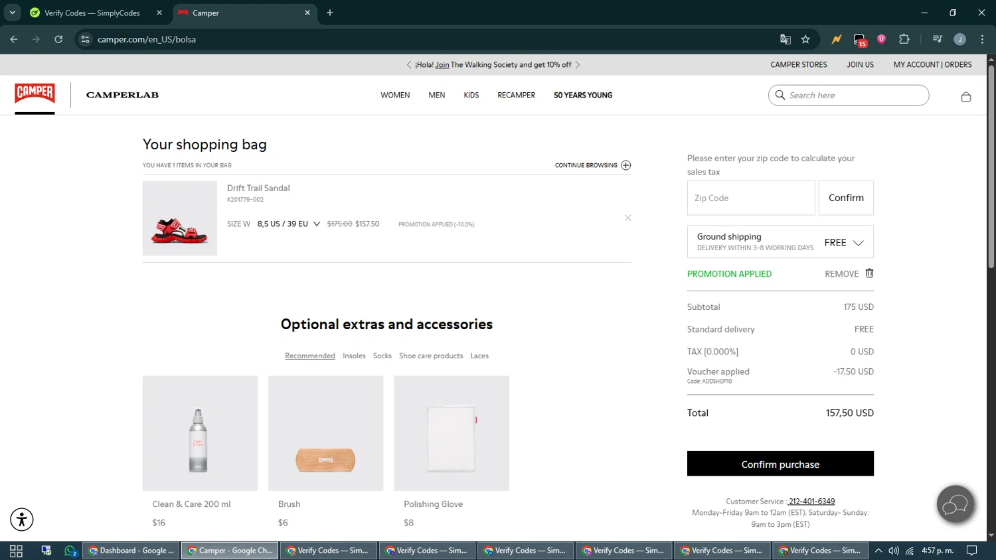Screen dimensions: 996x560
Task: Open MY ACCOUNT | ORDERS link
Action: (932, 64)
